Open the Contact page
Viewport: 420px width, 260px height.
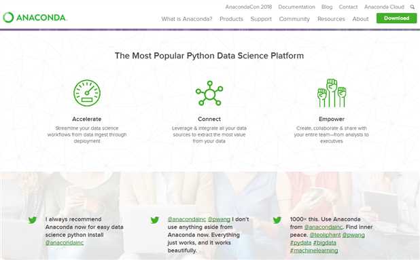348,7
